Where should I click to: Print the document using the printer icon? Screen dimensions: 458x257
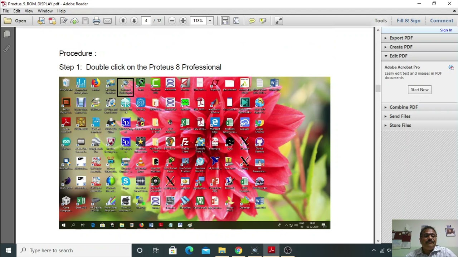click(x=96, y=21)
